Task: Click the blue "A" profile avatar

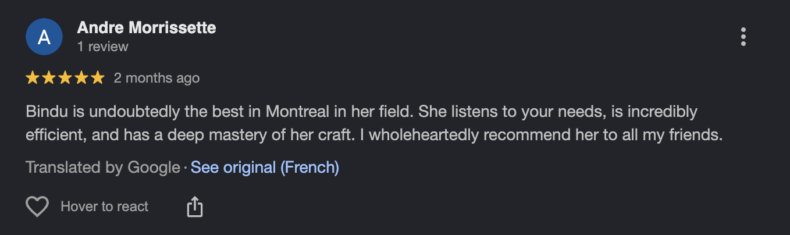Action: point(44,37)
